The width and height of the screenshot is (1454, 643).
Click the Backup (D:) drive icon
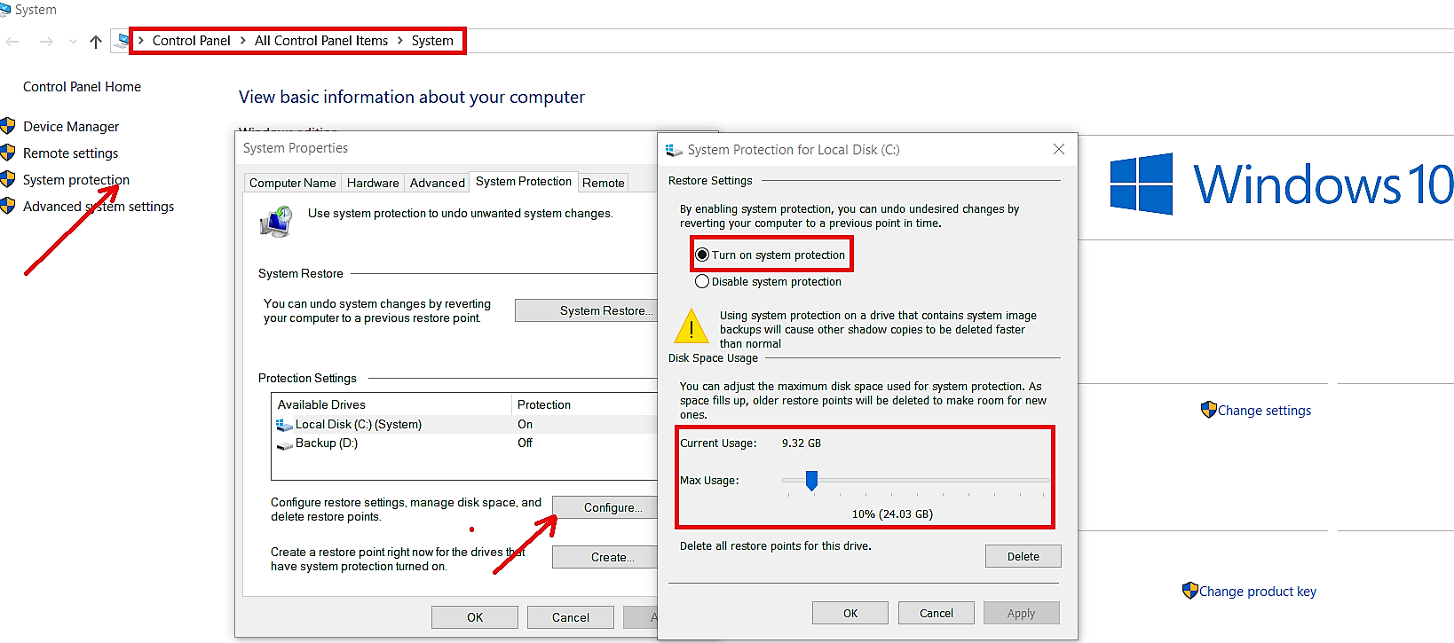[x=284, y=444]
